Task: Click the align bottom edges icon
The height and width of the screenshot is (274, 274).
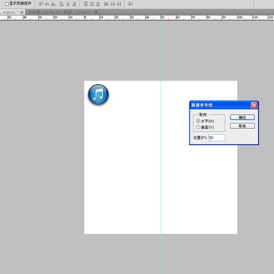Action: 53,4
